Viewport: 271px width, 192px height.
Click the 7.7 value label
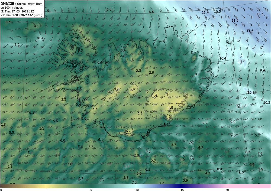[148, 152]
